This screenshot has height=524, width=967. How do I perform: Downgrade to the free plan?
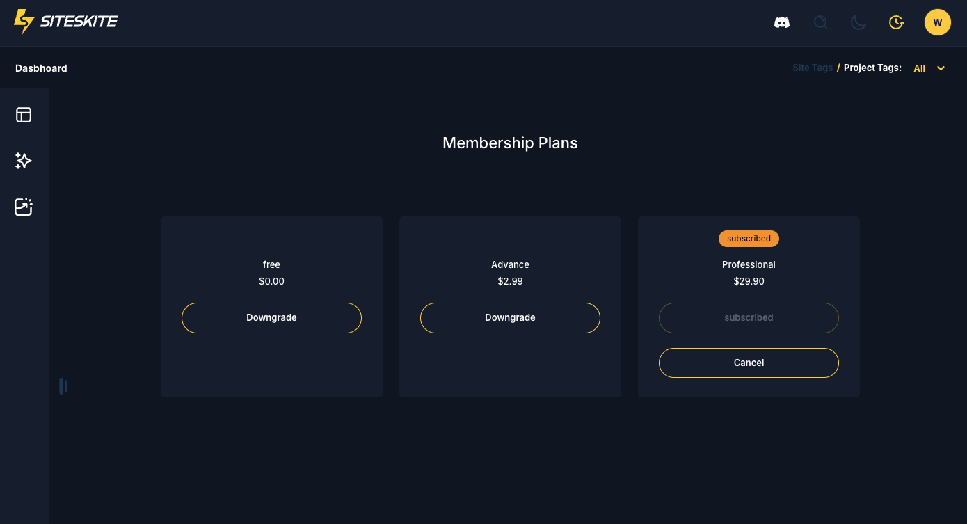pos(271,318)
